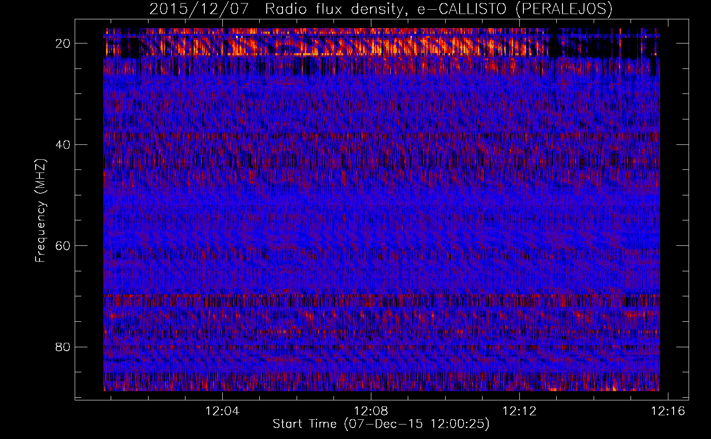Click the 12:04 time tick label
Viewport: 711px width, 439px height.
[223, 411]
